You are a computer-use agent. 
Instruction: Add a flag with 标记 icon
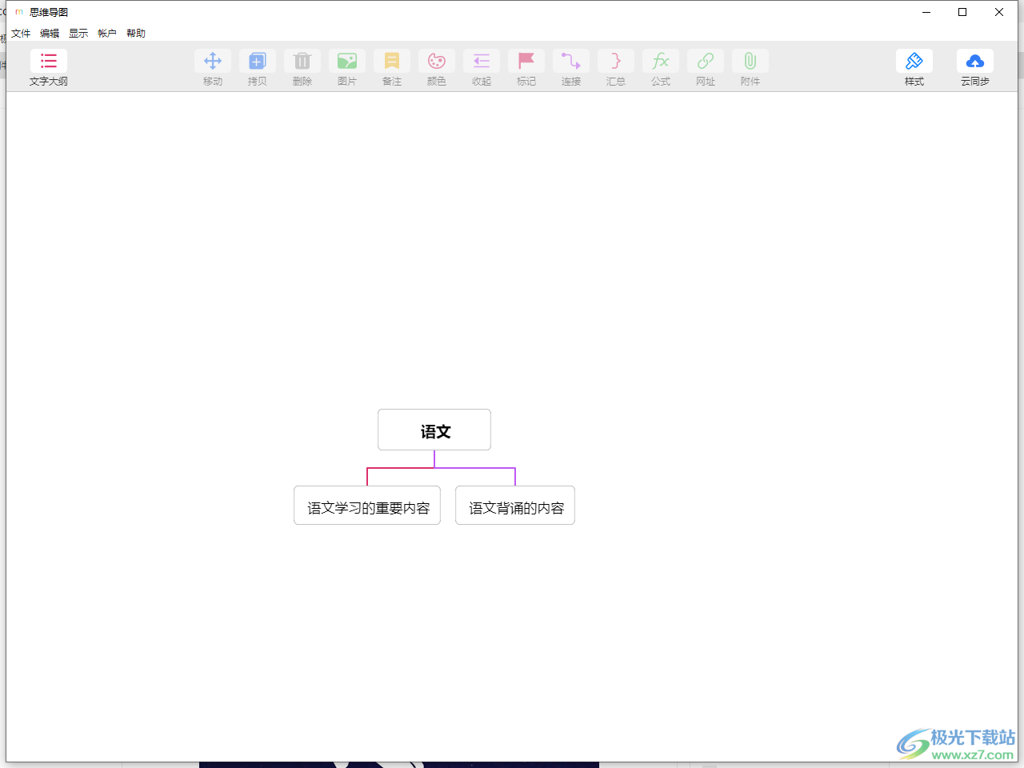526,62
